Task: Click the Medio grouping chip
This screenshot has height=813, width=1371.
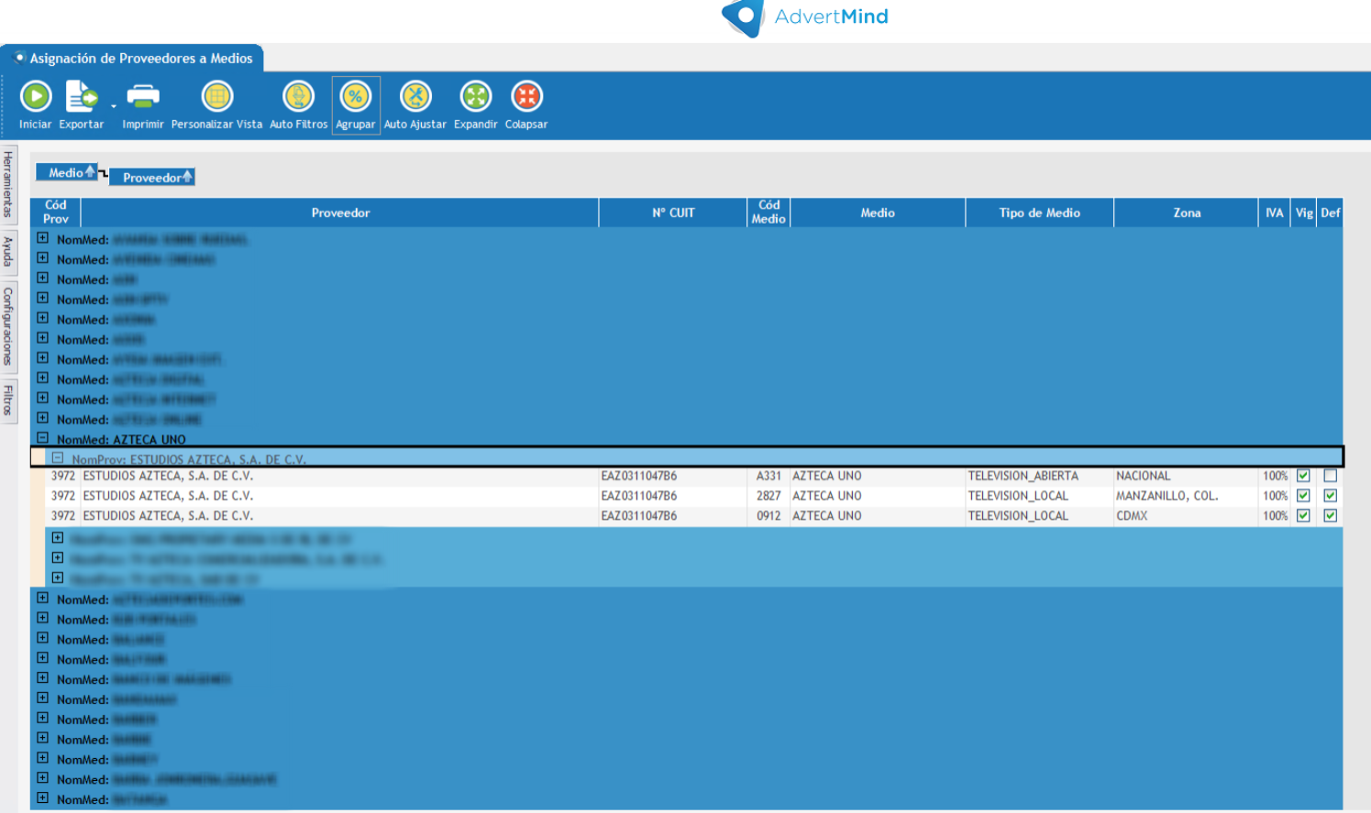Action: [67, 172]
